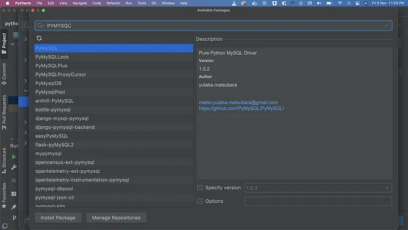Open the Favorites tool window
Screen dimensions: 408x230
(x=4, y=195)
